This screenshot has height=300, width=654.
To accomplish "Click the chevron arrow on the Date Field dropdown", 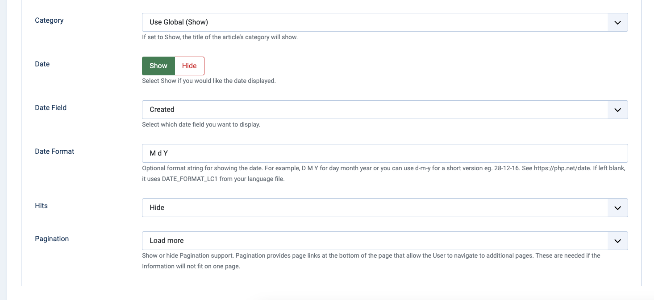I will (617, 110).
